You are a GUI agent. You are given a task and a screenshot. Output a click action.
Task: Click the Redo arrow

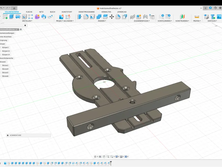[7, 8]
